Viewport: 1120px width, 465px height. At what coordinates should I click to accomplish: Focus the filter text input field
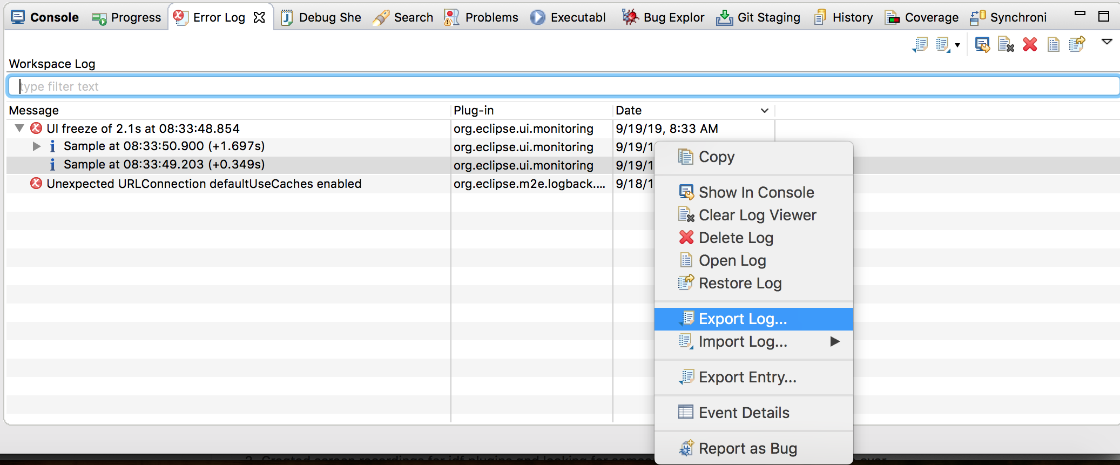click(562, 86)
